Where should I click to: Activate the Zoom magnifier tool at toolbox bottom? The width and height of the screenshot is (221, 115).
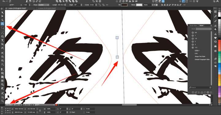coord(2,101)
